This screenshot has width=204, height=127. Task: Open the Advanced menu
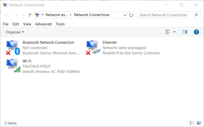pyautogui.click(x=44, y=24)
